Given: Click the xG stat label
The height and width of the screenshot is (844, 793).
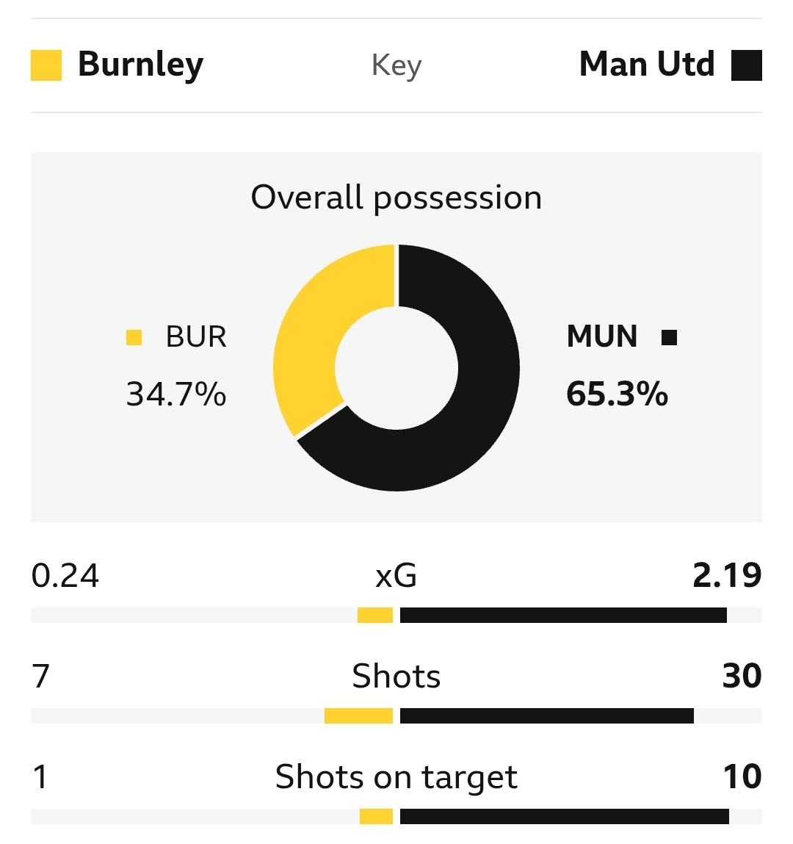Looking at the screenshot, I should coord(396,576).
